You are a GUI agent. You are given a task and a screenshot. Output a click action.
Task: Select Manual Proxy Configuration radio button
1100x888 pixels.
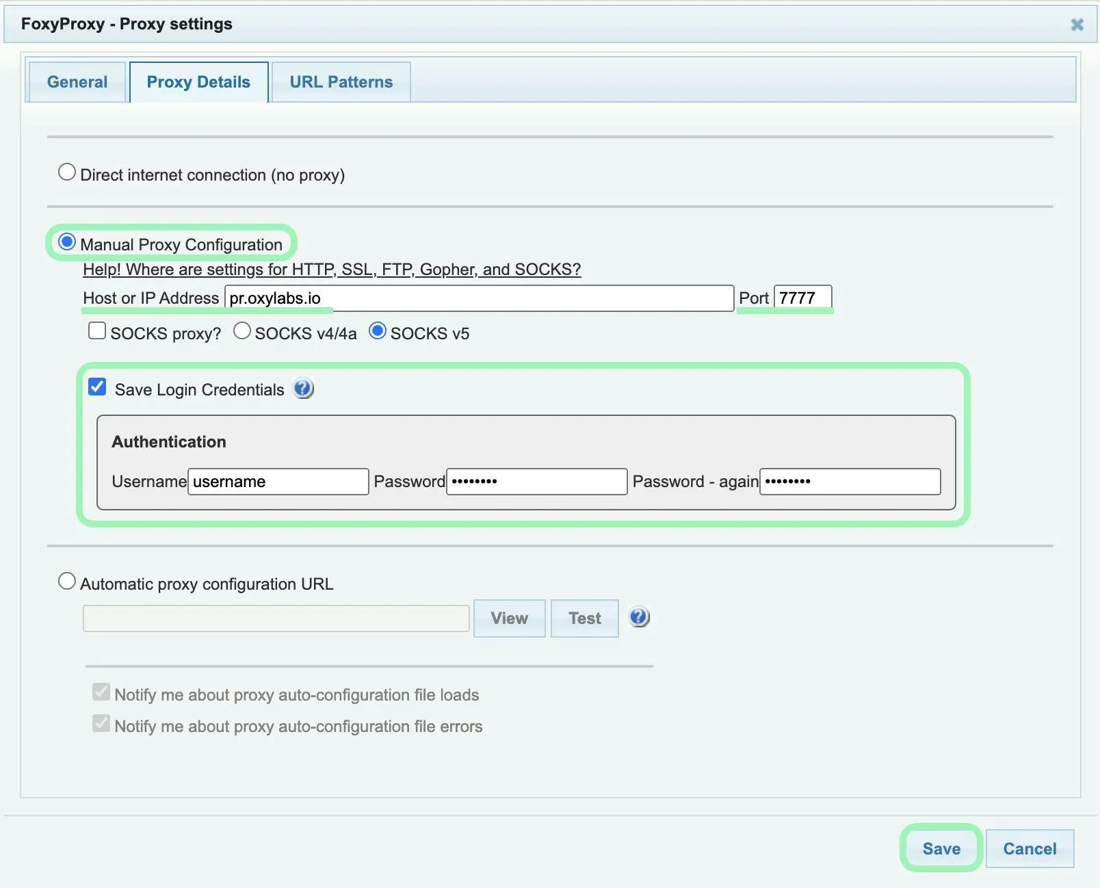click(x=67, y=242)
